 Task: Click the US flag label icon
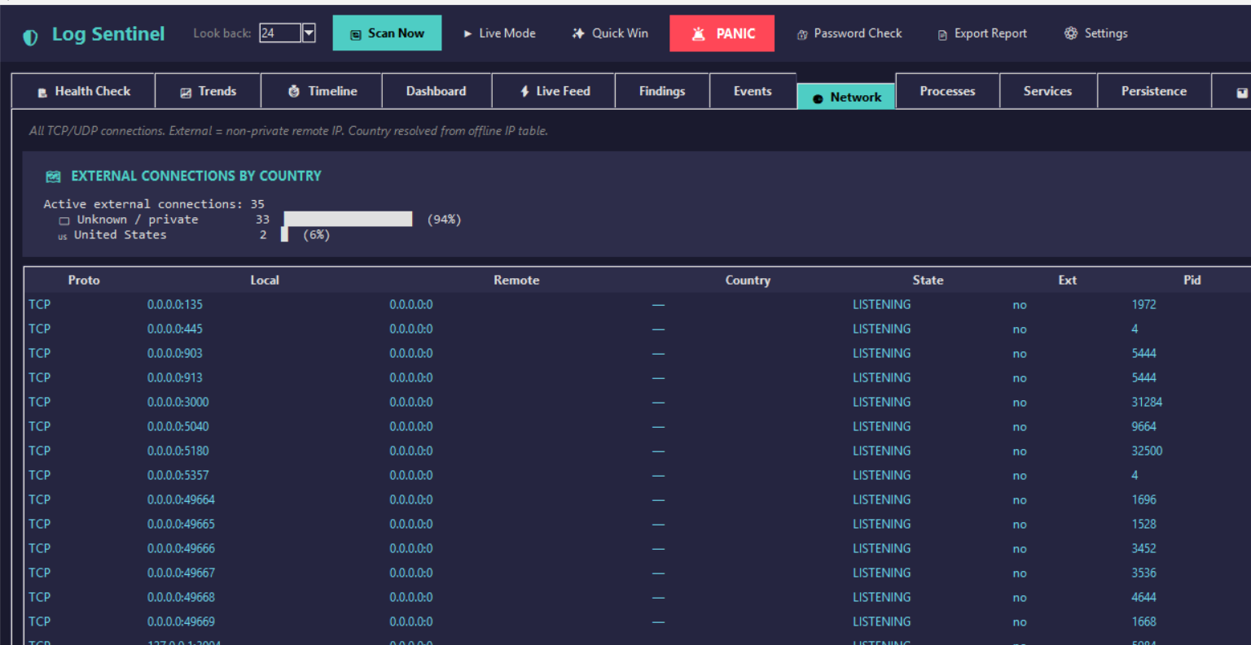pos(63,237)
